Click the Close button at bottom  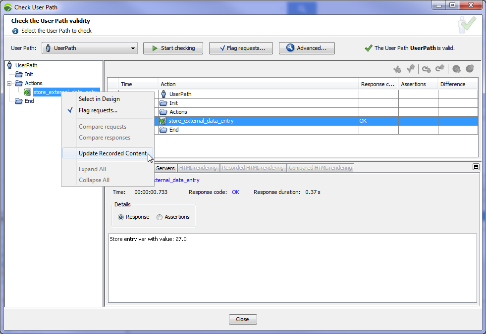coord(243,319)
